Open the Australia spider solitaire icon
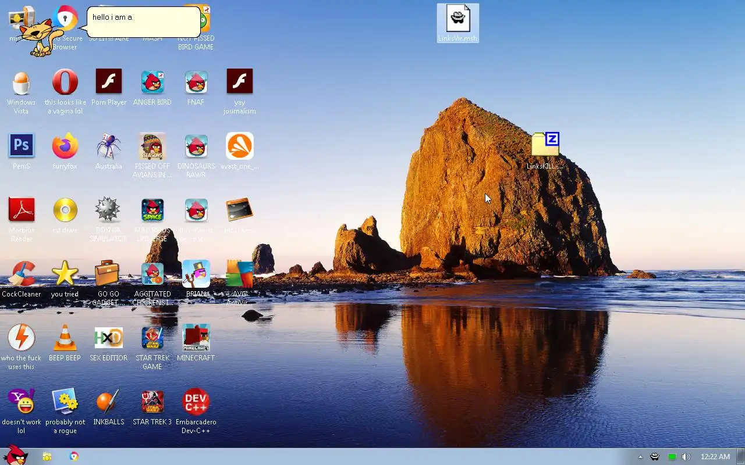The width and height of the screenshot is (745, 465). [x=109, y=146]
